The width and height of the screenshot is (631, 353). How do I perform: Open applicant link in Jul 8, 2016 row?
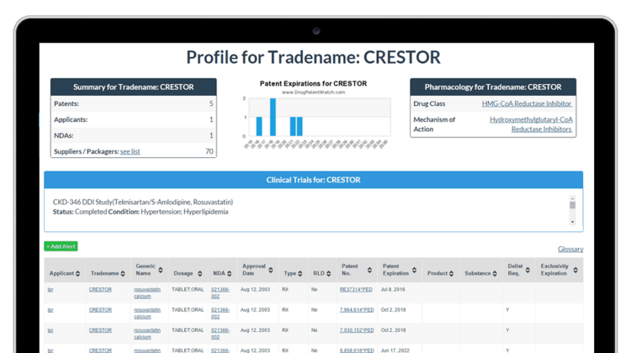pyautogui.click(x=50, y=289)
